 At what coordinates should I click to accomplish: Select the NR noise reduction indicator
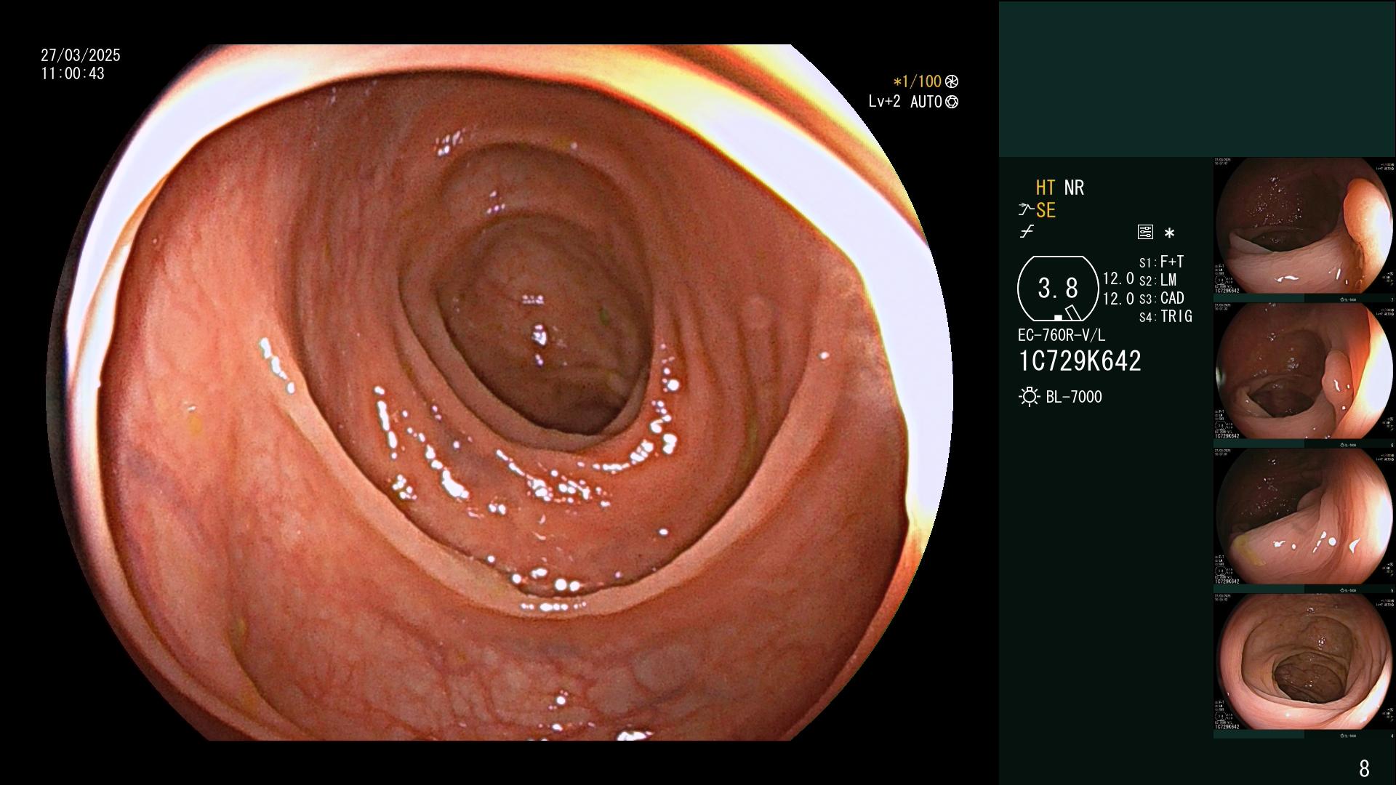tap(1074, 188)
